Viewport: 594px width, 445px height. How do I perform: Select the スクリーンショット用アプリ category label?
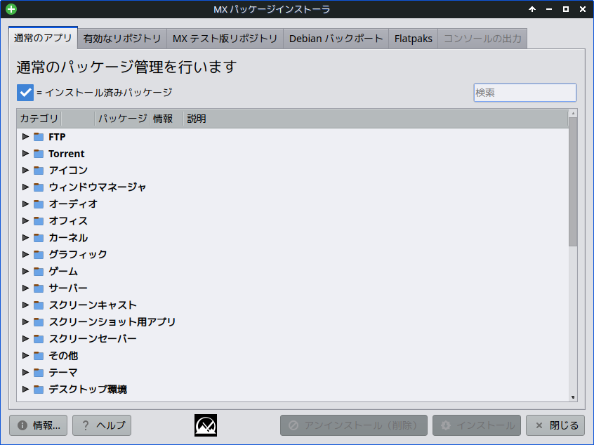pyautogui.click(x=112, y=322)
